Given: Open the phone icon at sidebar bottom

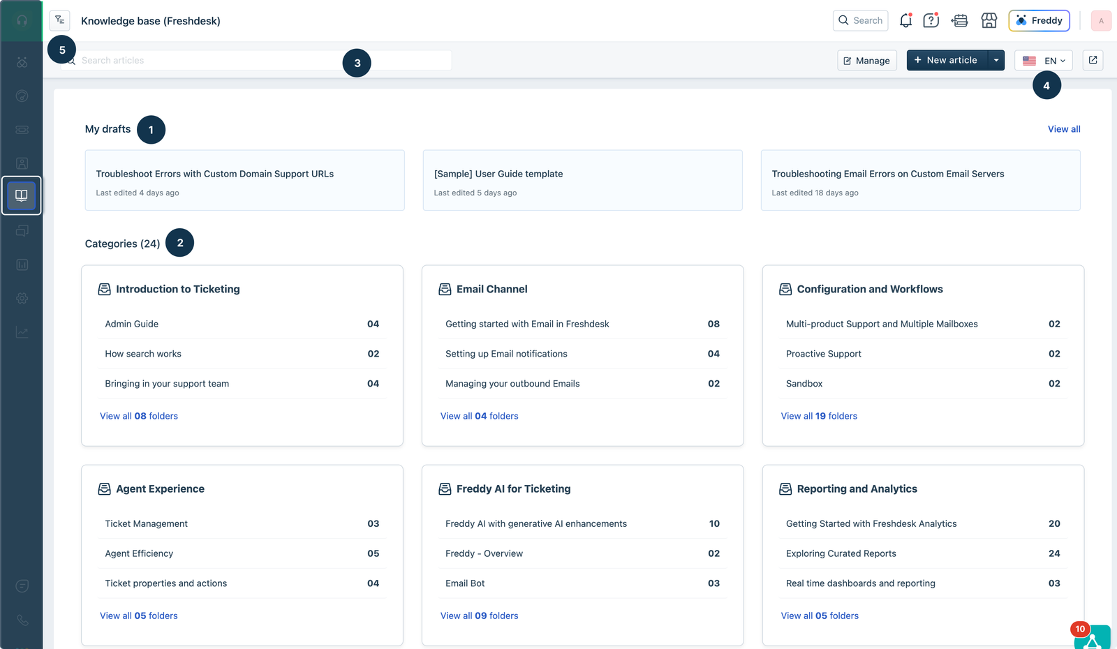Looking at the screenshot, I should point(22,620).
